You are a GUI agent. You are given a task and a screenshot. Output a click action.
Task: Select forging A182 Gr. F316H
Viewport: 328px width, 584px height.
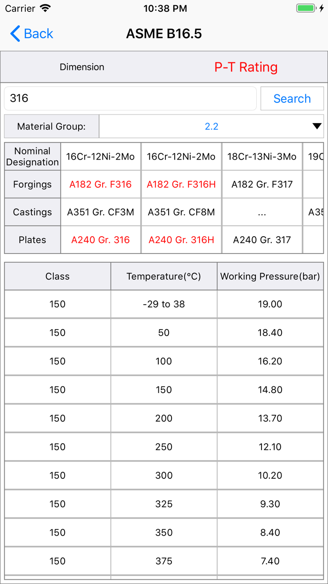[x=181, y=184]
